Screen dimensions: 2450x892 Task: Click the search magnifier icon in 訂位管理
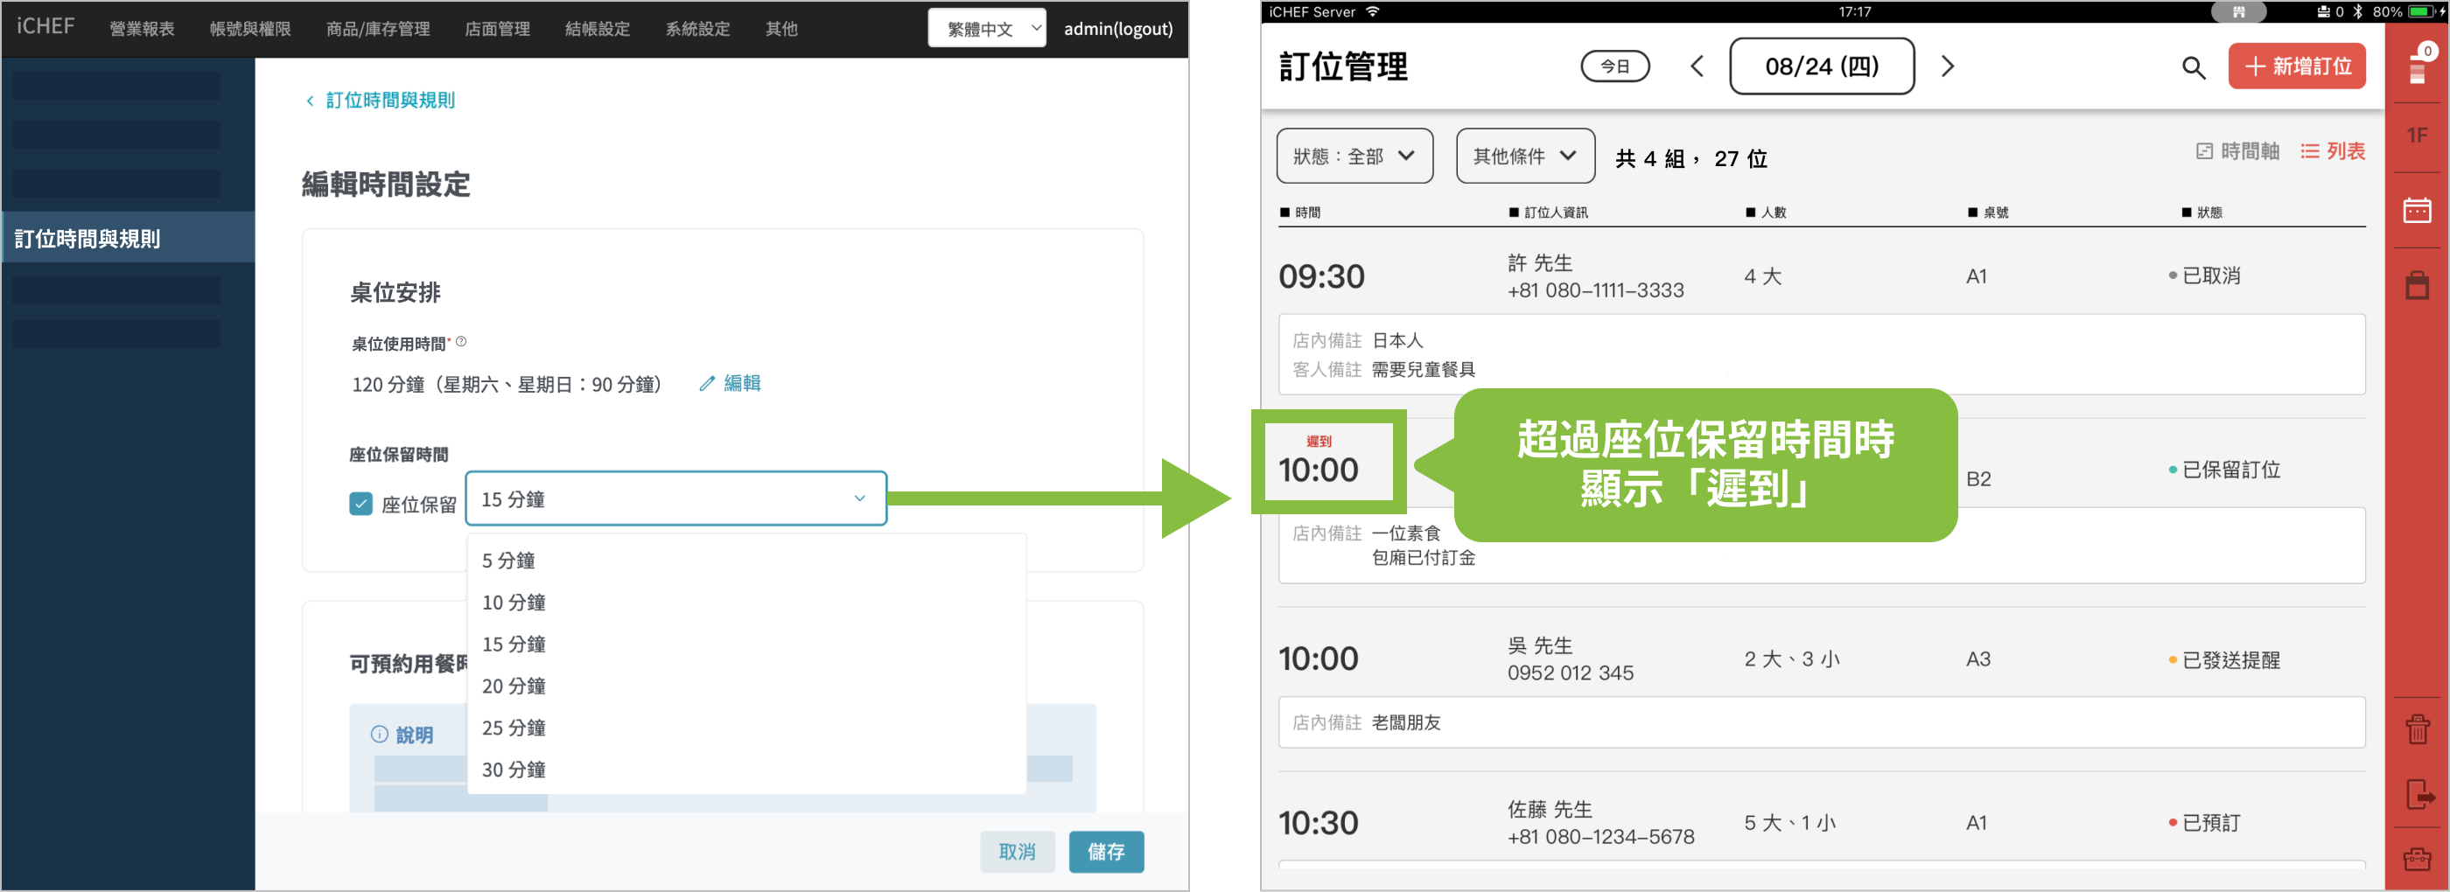pos(2192,67)
